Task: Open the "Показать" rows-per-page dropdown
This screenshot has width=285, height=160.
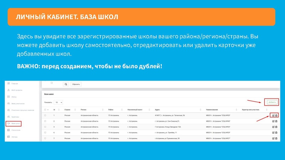Action: pyautogui.click(x=58, y=102)
